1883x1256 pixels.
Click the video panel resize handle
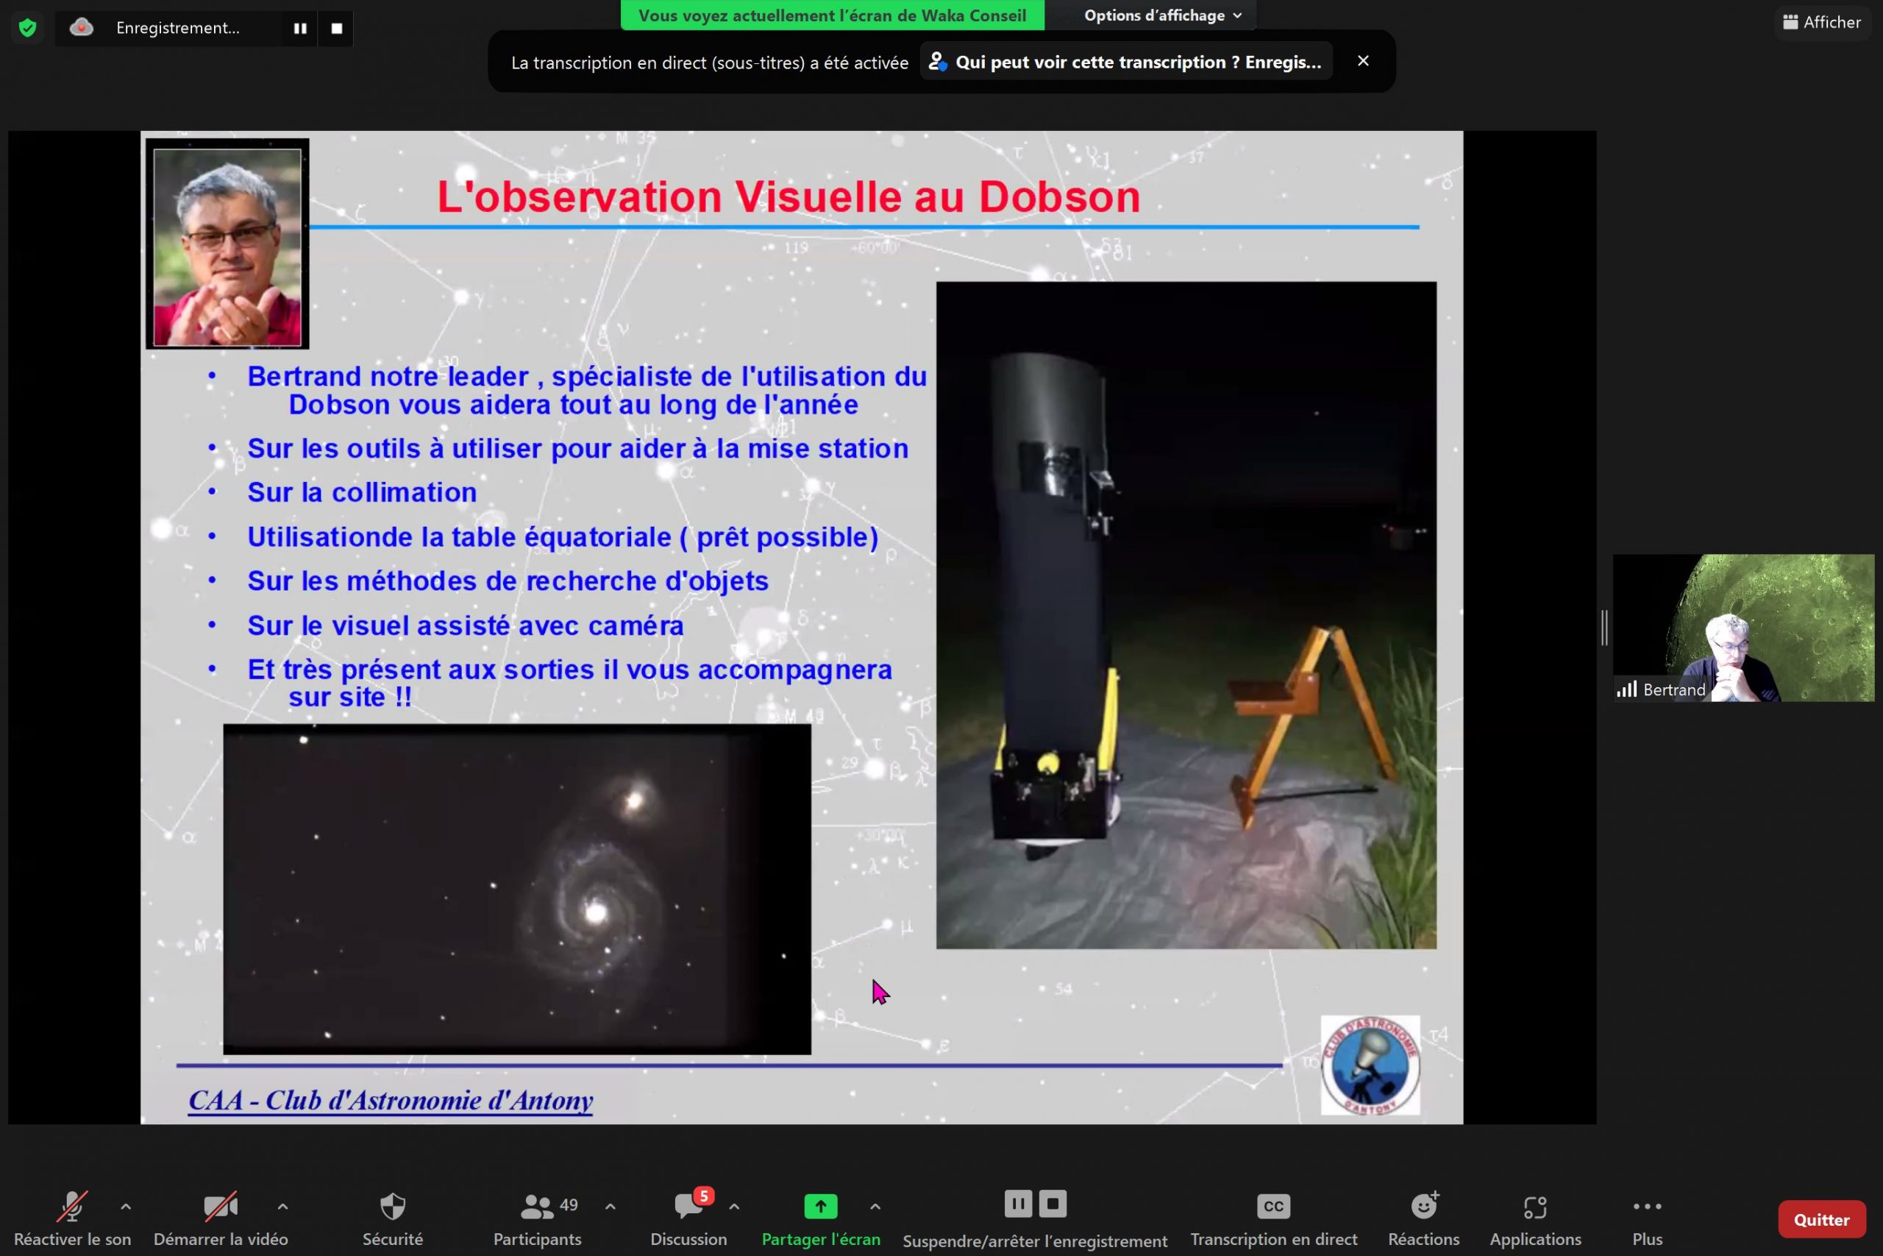click(1604, 628)
